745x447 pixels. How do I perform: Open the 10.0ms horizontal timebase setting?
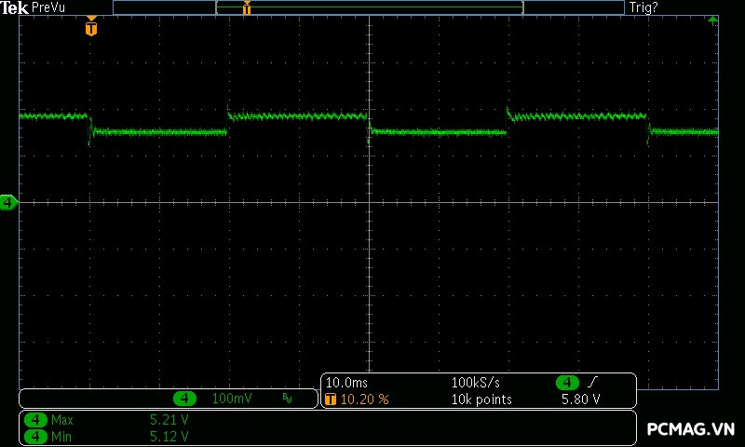point(345,383)
